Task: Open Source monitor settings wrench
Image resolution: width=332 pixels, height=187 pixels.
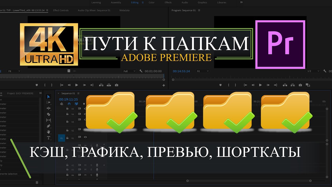Action: click(x=141, y=71)
